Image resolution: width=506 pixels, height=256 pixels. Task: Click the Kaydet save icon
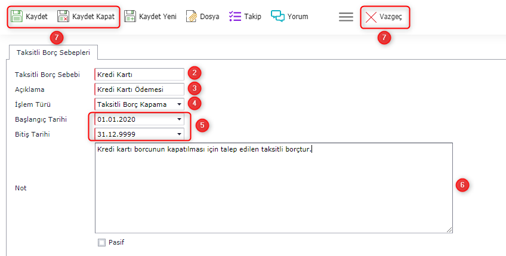pos(17,17)
